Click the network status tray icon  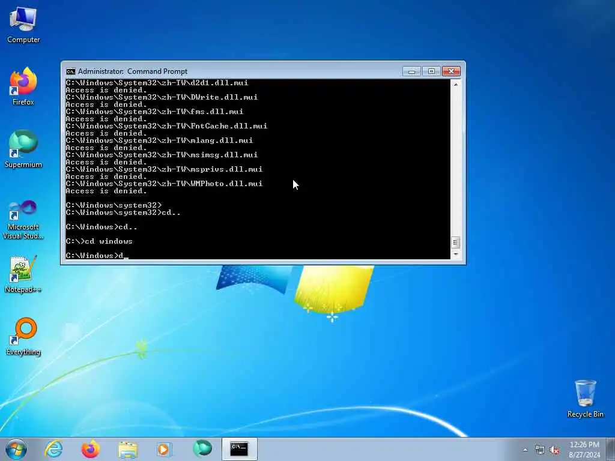pos(540,450)
